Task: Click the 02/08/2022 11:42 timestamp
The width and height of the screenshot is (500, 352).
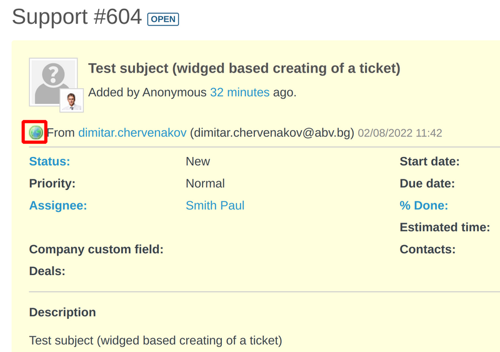Action: pos(400,133)
